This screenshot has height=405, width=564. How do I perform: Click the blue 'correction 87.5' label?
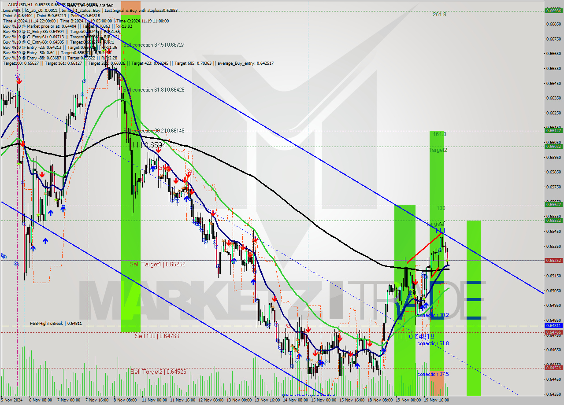click(433, 374)
